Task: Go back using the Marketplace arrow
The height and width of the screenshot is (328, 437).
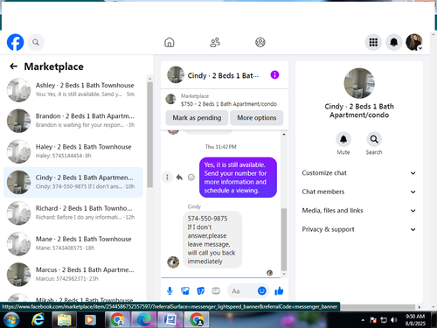Action: pyautogui.click(x=13, y=66)
